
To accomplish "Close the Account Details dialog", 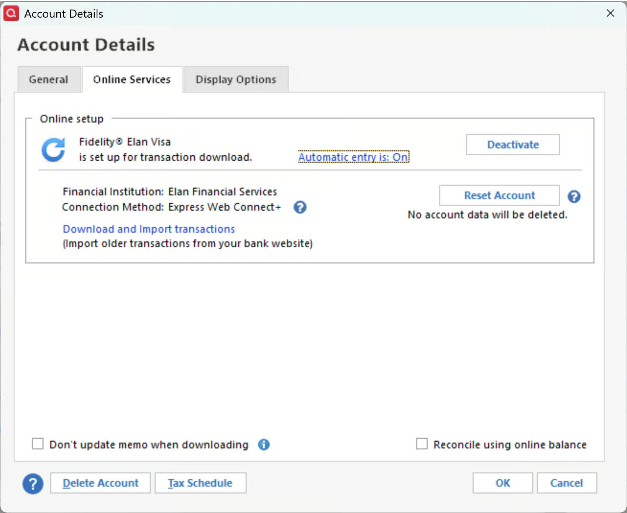I will click(611, 13).
